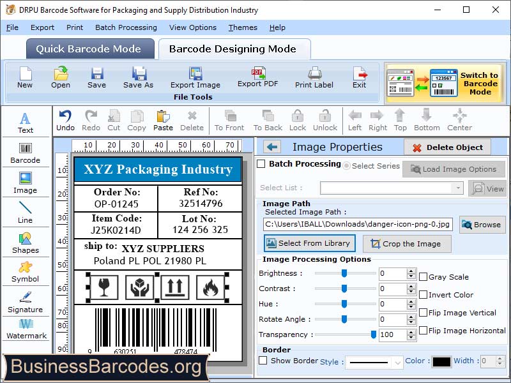Enable the Batch Processing checkbox
This screenshot has height=383, width=511.
261,164
